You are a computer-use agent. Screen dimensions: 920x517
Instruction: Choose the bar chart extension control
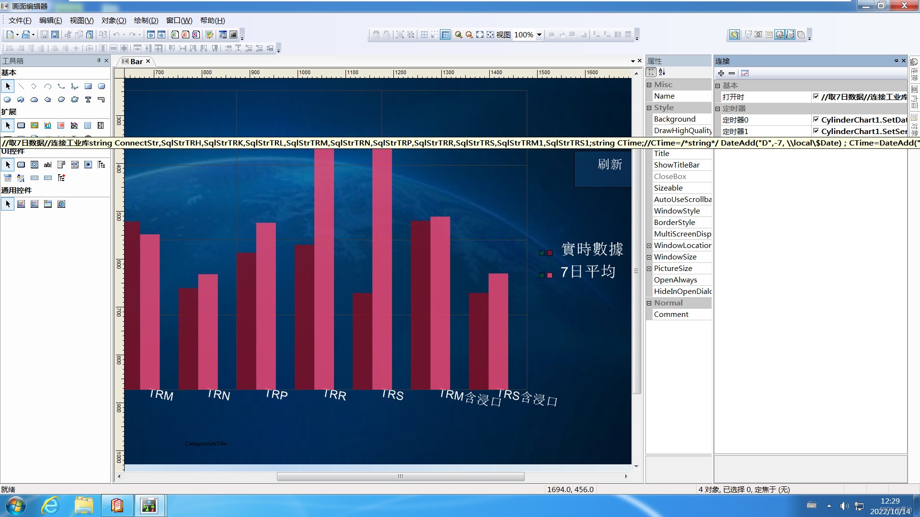(48, 125)
